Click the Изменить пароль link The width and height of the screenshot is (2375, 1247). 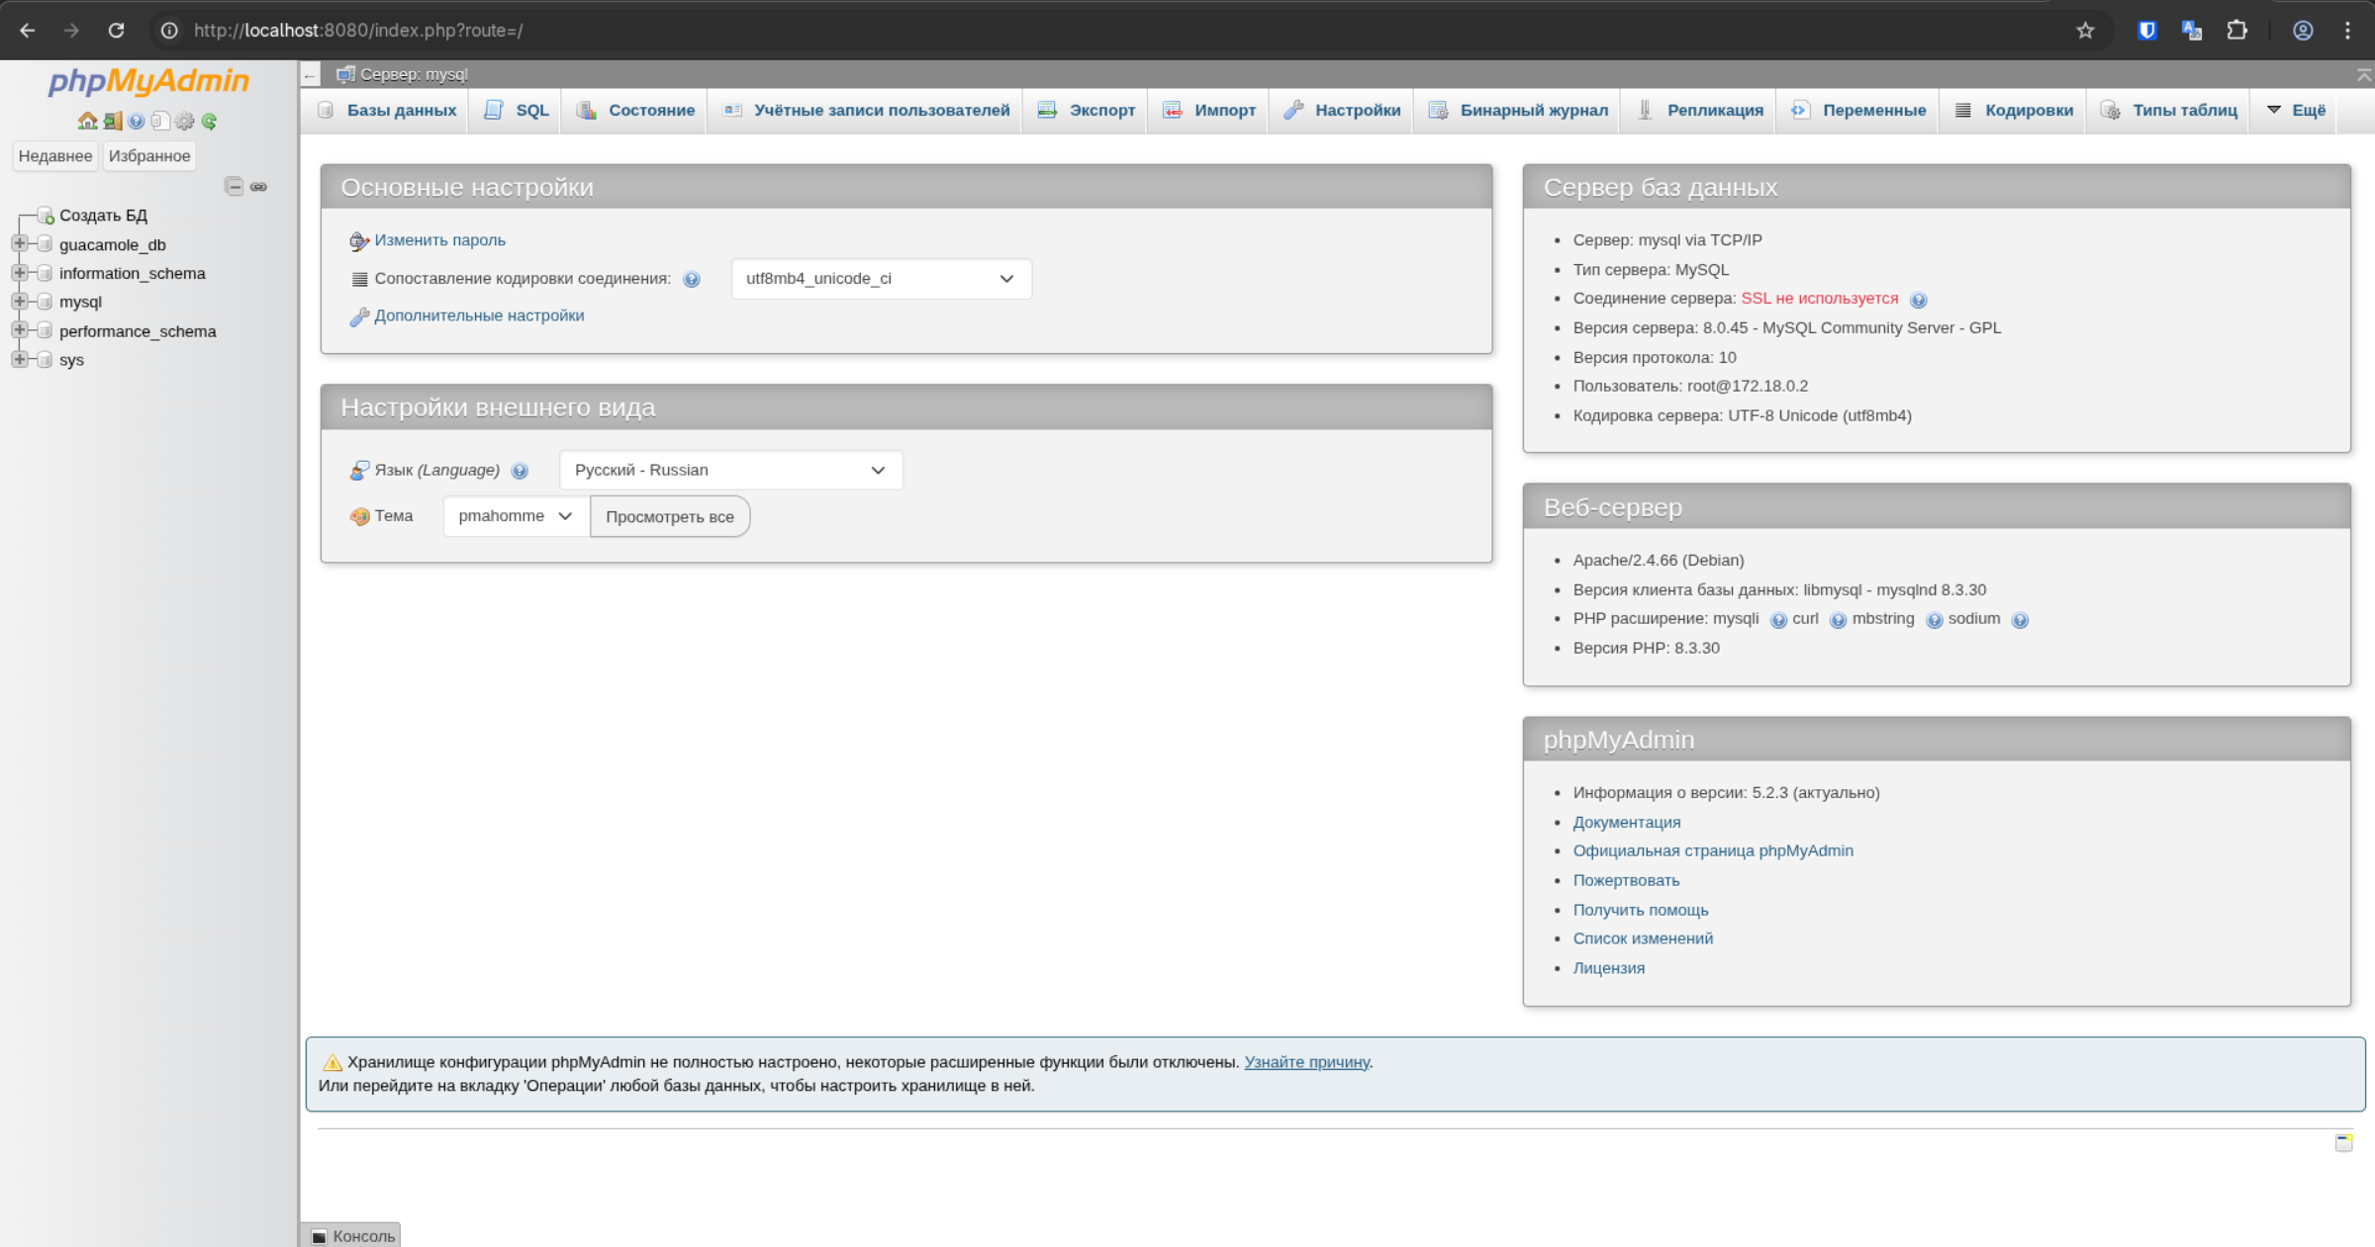click(x=438, y=239)
